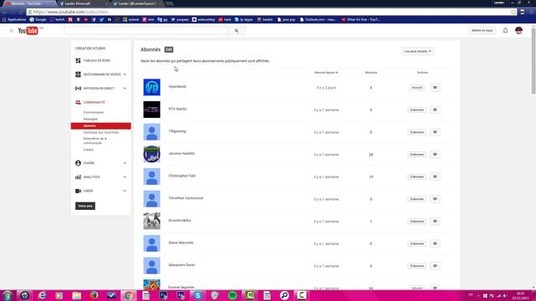Click the YouTube logo
The height and width of the screenshot is (301, 536).
(x=28, y=31)
